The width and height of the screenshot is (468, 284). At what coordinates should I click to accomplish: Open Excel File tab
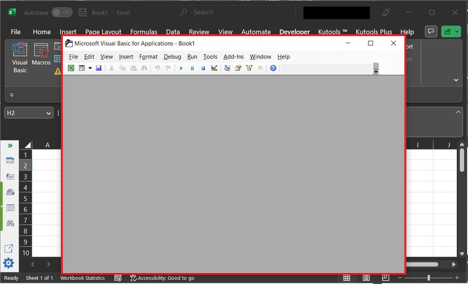(16, 32)
